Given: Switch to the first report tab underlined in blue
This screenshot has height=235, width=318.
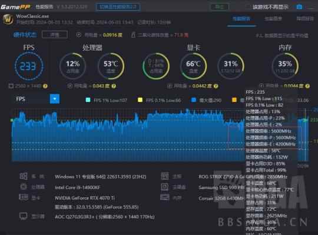Looking at the screenshot, I should point(241,19).
